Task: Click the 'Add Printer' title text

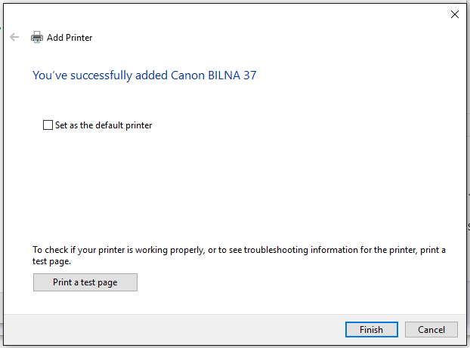Action: click(70, 38)
